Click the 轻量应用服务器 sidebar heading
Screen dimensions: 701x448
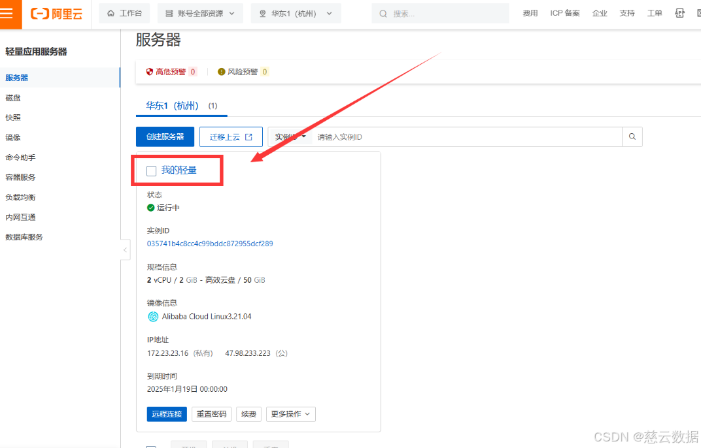[36, 52]
